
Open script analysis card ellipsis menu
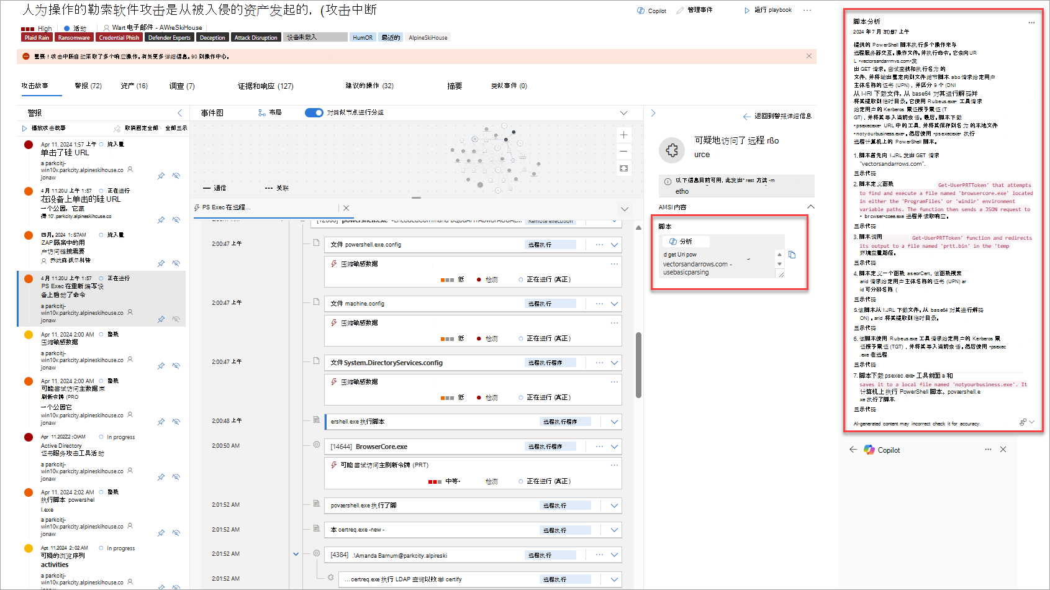coord(1031,22)
